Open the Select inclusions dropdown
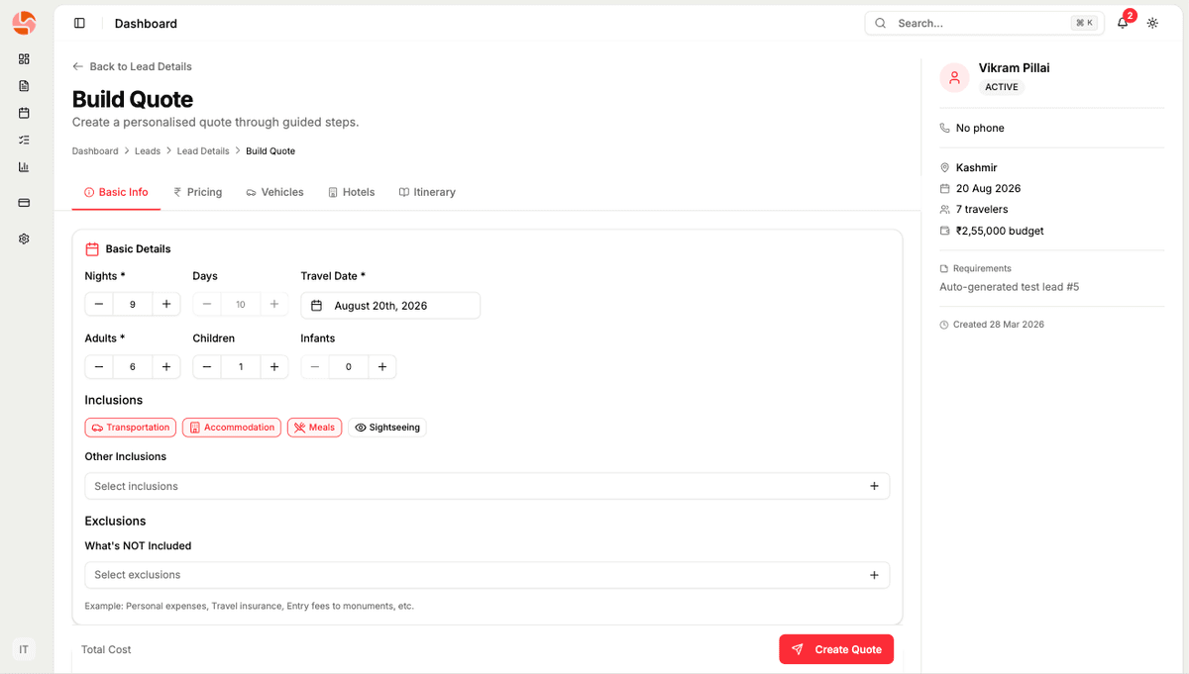 (486, 486)
